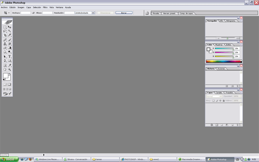
Task: Select the Clone Stamp tool
Action: [5, 44]
